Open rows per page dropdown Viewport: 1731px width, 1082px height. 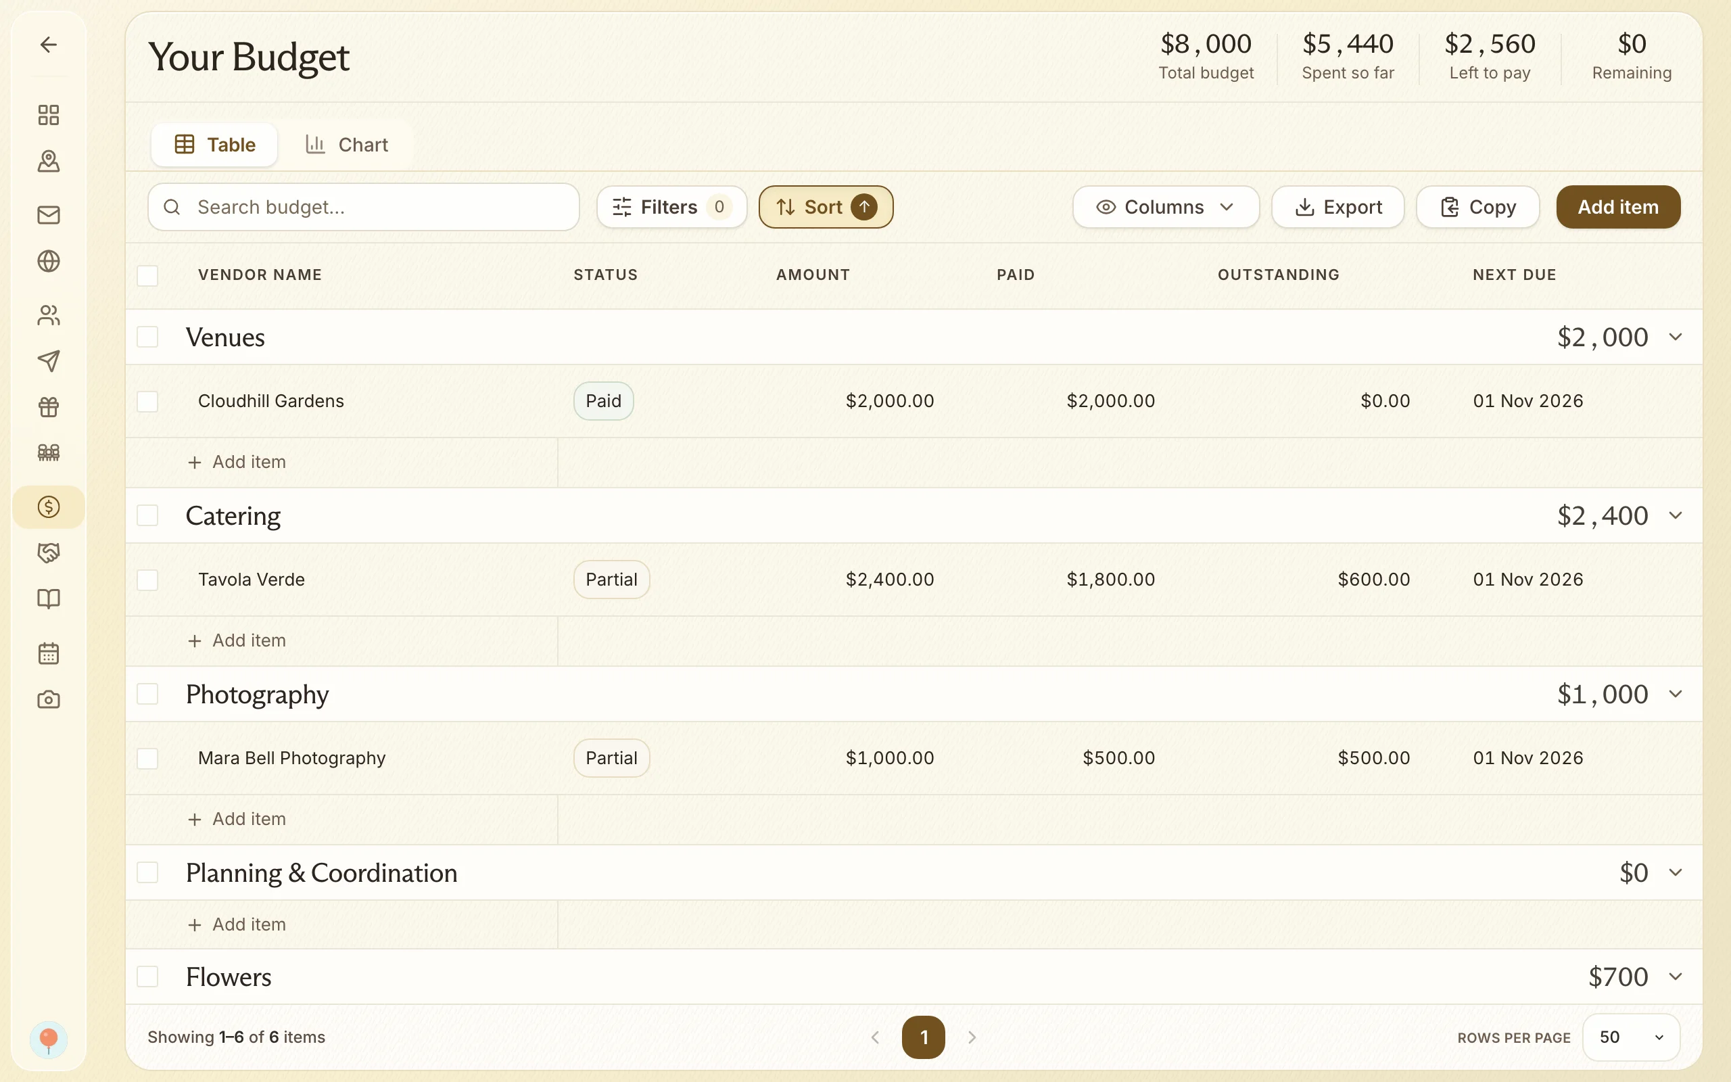tap(1631, 1037)
